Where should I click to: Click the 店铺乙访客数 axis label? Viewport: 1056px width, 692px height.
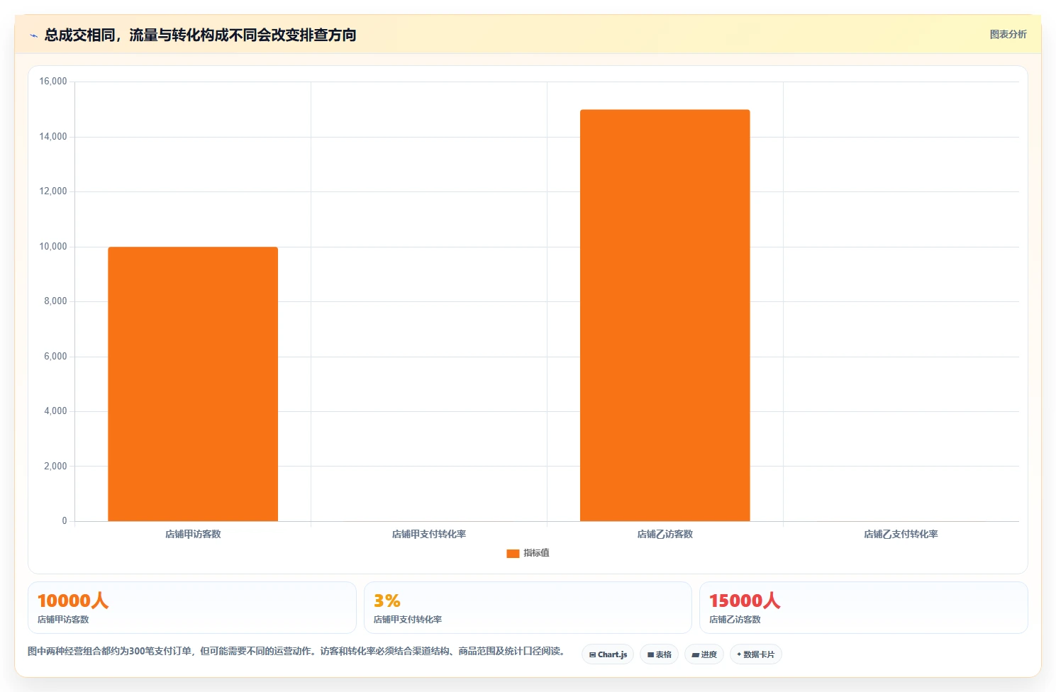665,534
